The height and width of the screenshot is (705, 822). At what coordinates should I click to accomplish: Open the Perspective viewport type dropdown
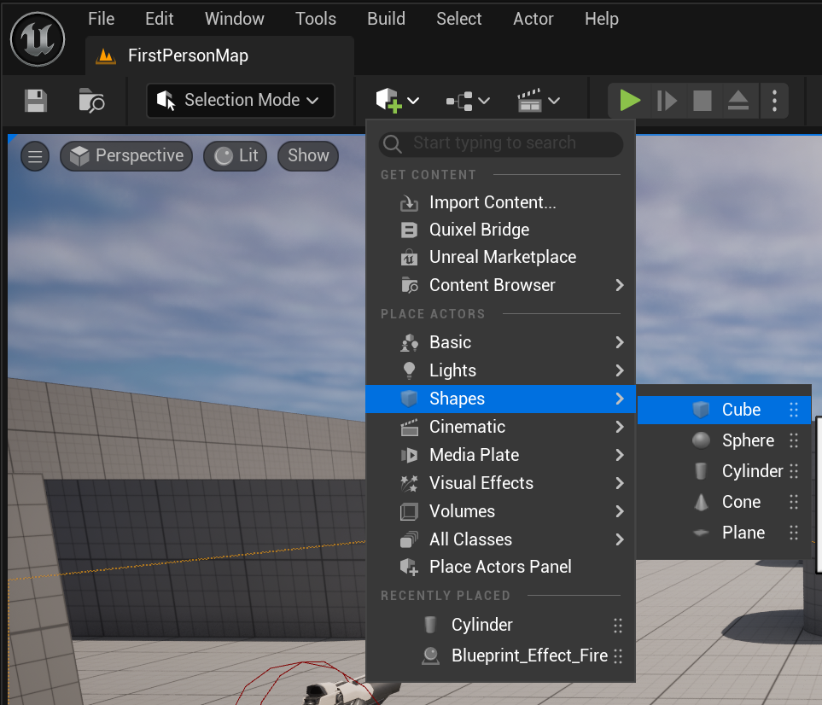click(126, 155)
